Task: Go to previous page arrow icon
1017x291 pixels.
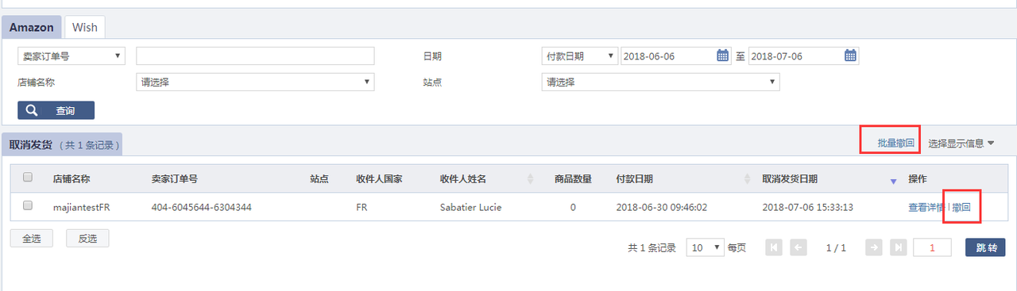Action: [799, 247]
